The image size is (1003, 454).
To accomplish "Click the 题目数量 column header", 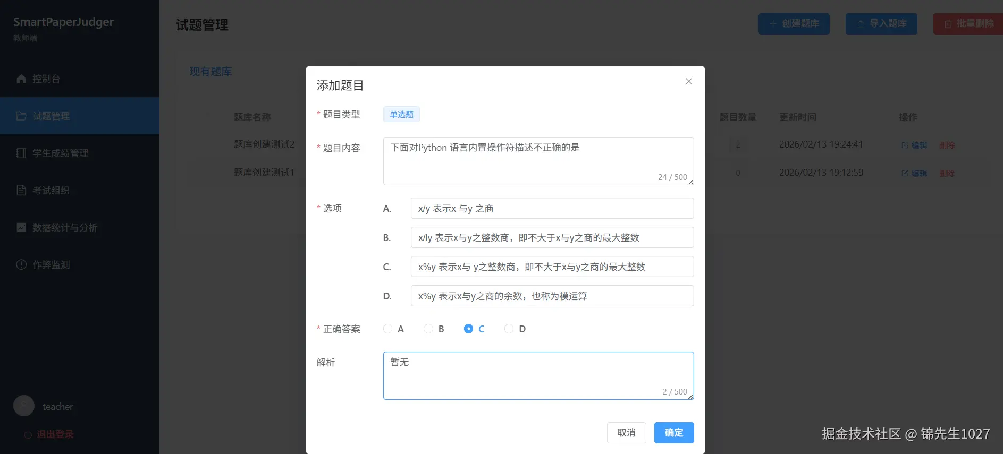I will pyautogui.click(x=738, y=117).
